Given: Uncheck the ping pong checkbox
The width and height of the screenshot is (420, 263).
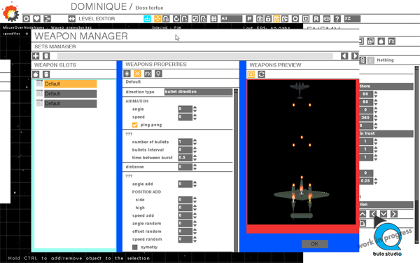Looking at the screenshot, I should [x=134, y=125].
